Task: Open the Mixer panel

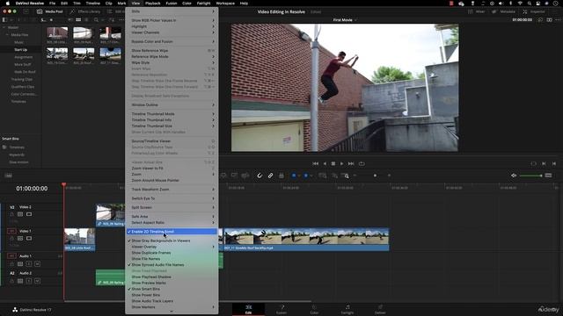Action: [x=476, y=11]
